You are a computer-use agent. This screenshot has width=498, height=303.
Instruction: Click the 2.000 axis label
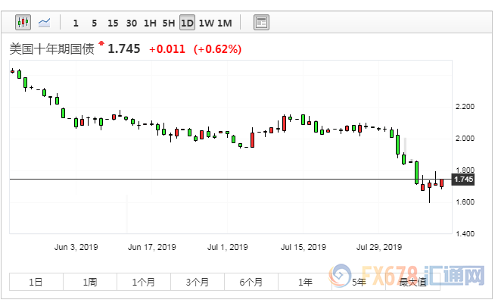(465, 139)
